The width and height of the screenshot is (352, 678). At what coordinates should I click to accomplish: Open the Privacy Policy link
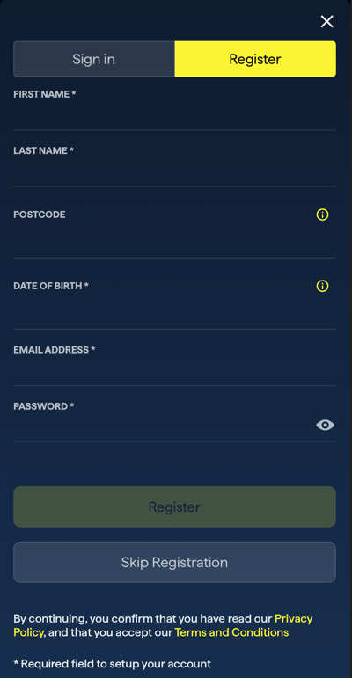point(163,625)
